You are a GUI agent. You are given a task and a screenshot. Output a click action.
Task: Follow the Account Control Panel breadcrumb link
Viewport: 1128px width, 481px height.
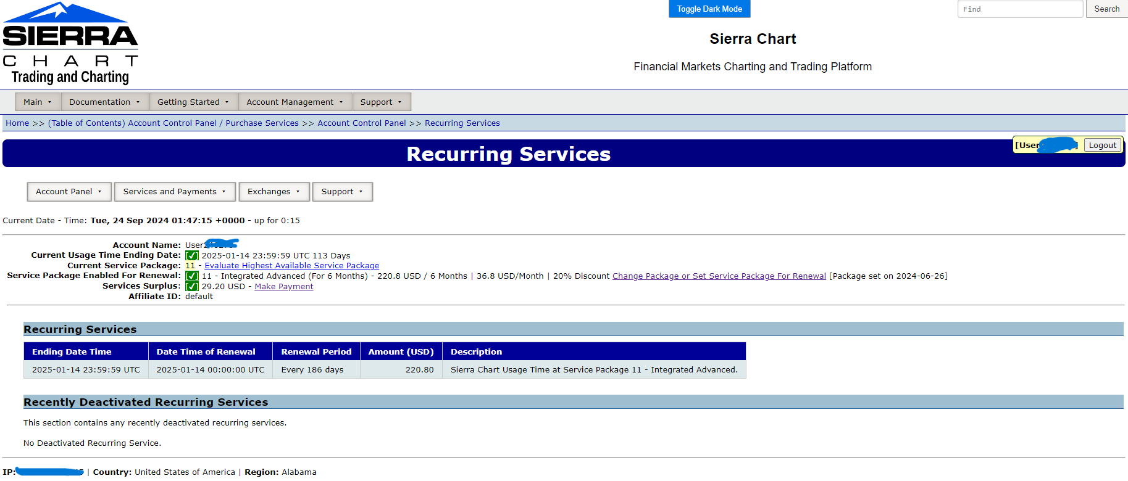pos(362,123)
